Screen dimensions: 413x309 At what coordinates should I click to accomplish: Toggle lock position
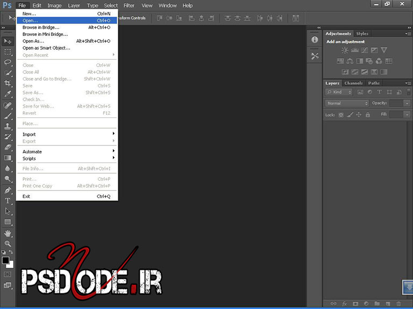pos(359,115)
